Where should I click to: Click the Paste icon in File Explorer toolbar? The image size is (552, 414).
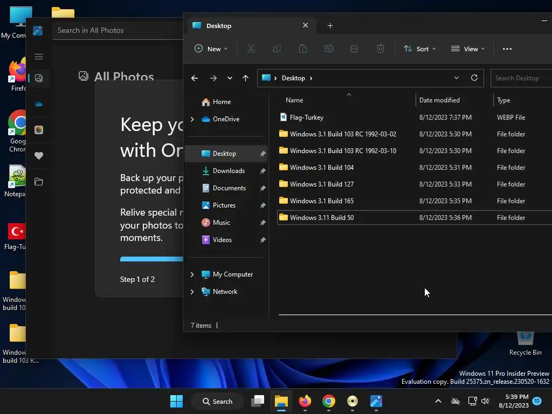pos(303,49)
